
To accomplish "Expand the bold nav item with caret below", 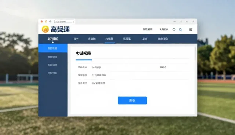I will pyautogui.click(x=53, y=39).
